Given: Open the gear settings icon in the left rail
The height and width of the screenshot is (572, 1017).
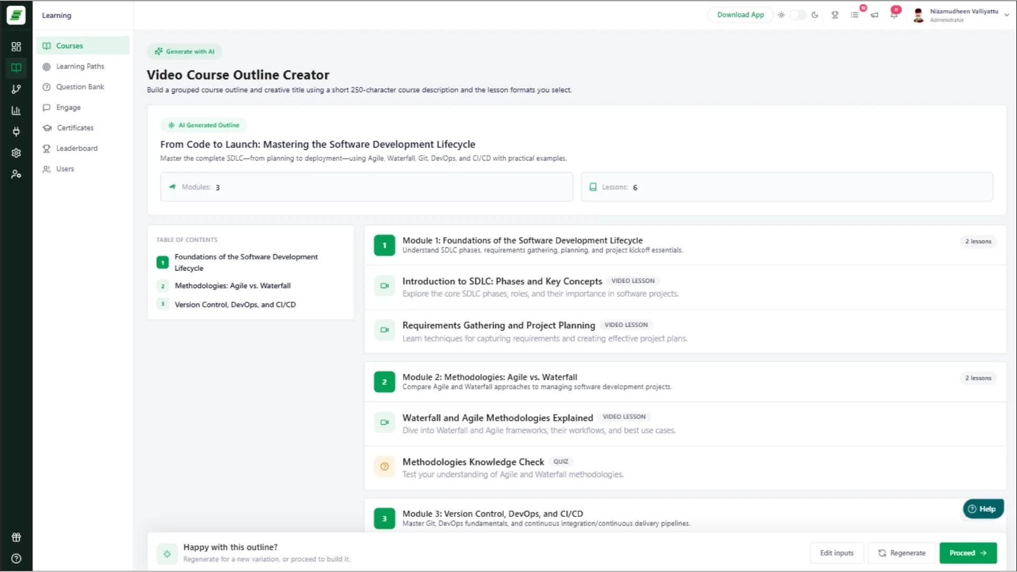Looking at the screenshot, I should tap(16, 153).
